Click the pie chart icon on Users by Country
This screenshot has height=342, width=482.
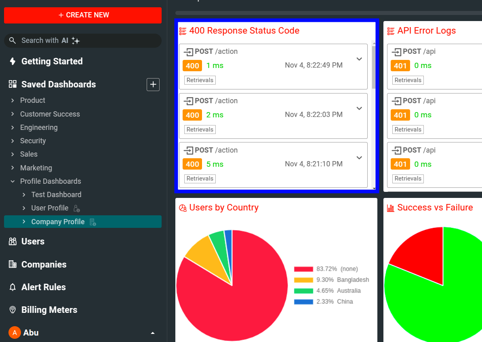(182, 207)
